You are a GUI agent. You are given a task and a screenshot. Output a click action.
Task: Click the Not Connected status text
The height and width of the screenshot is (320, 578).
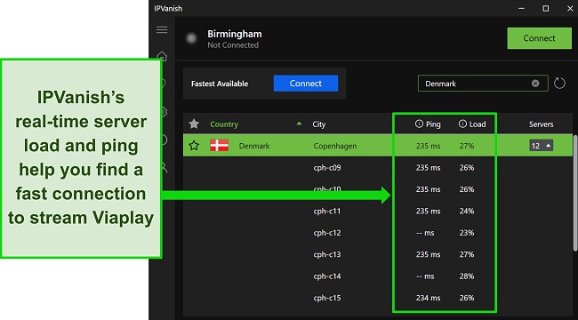pos(233,45)
